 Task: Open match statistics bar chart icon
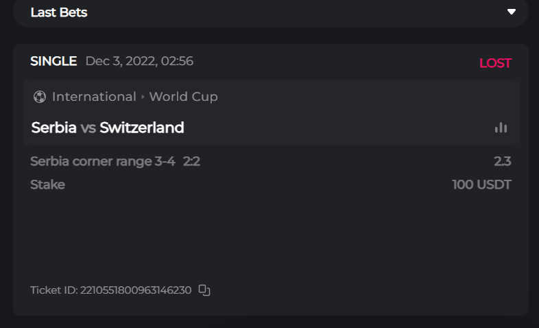[501, 128]
